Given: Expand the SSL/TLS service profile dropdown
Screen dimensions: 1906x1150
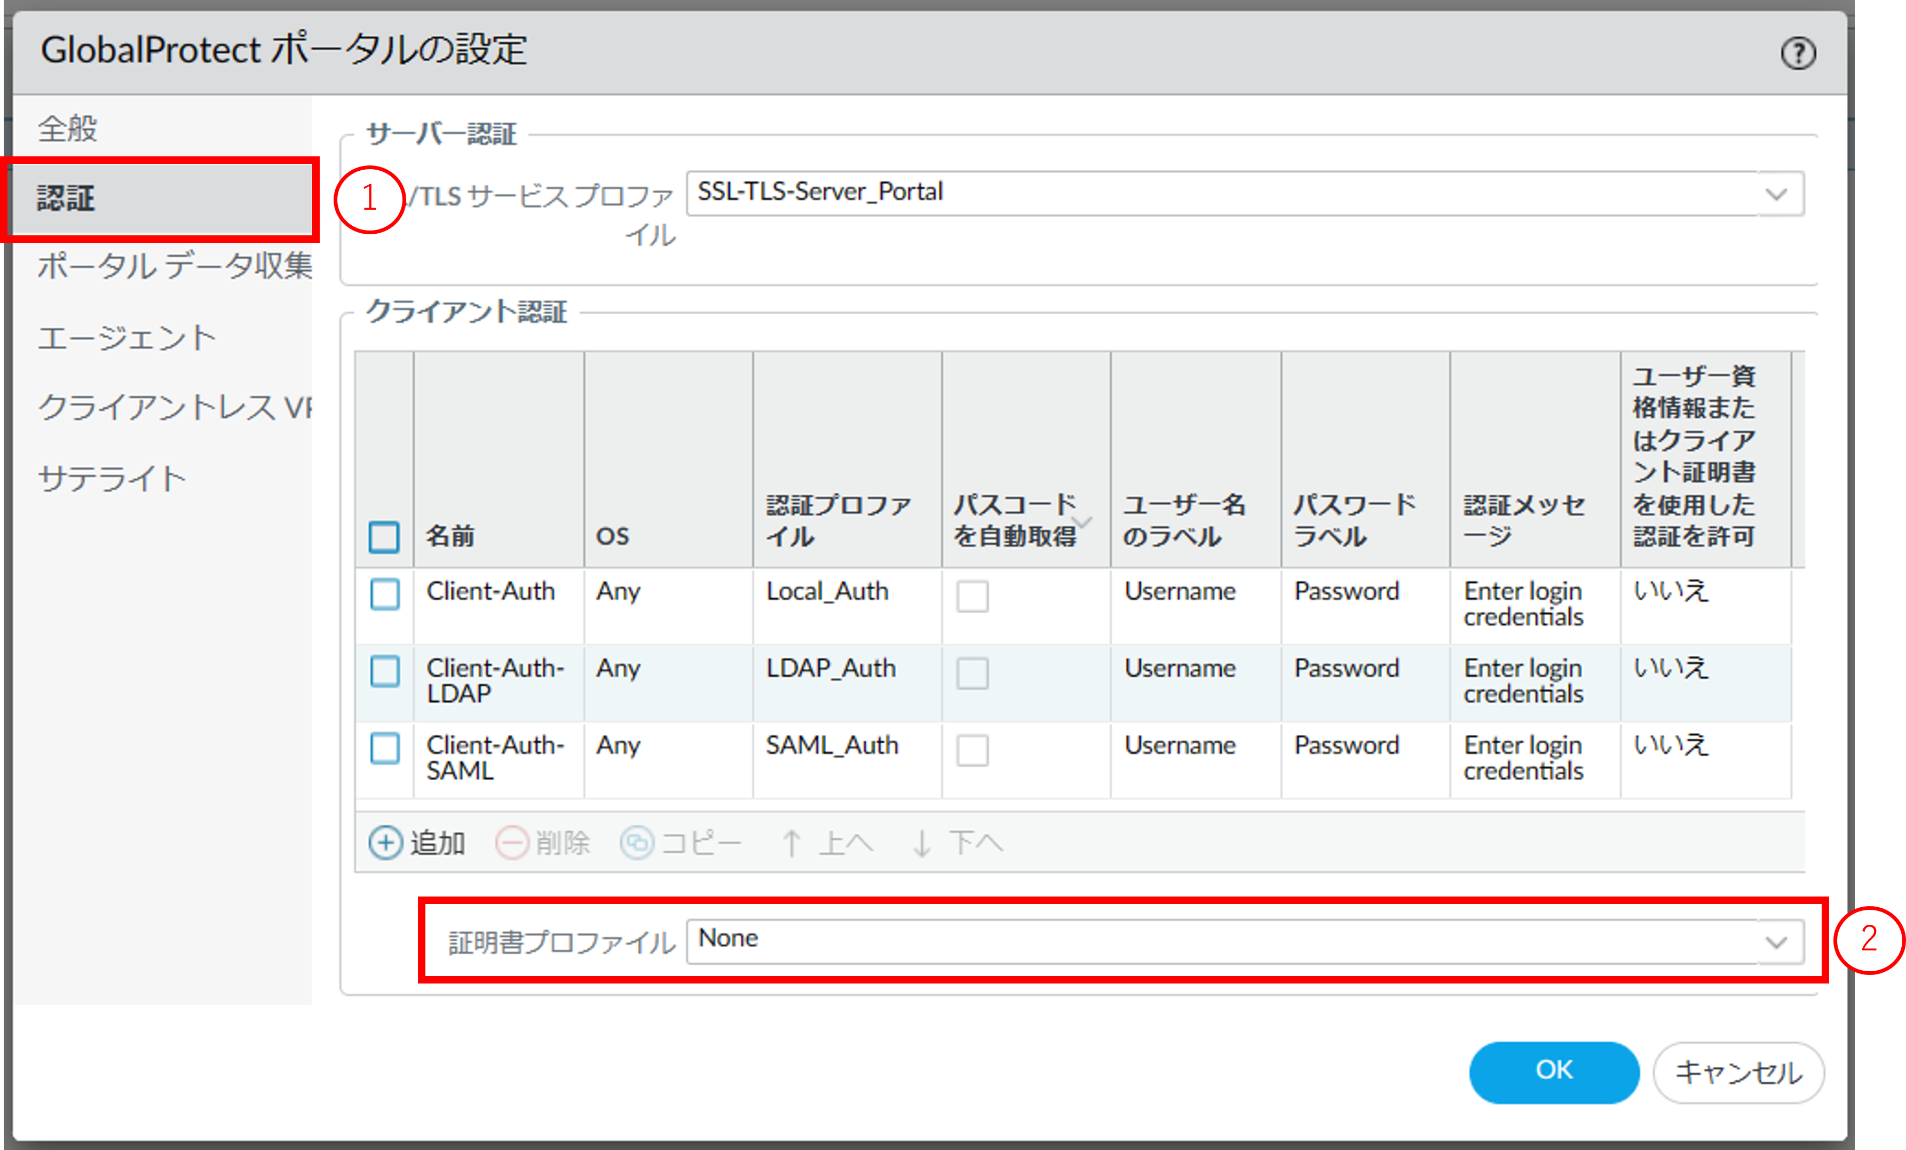Looking at the screenshot, I should pyautogui.click(x=1777, y=193).
